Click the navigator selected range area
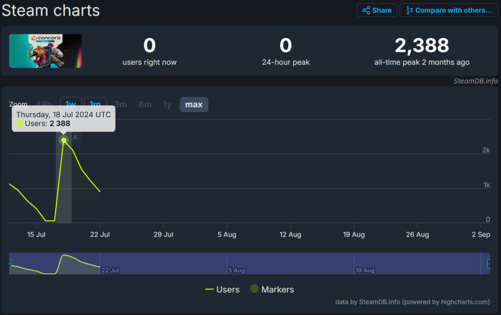This screenshot has height=315, width=501. click(249, 264)
